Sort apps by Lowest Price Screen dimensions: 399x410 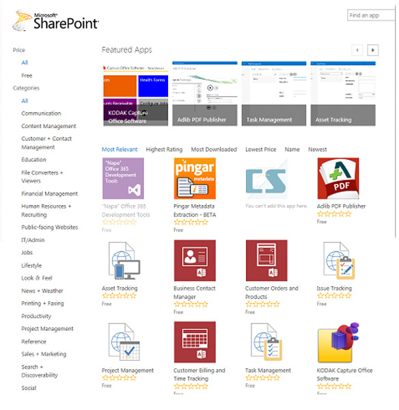tap(261, 150)
